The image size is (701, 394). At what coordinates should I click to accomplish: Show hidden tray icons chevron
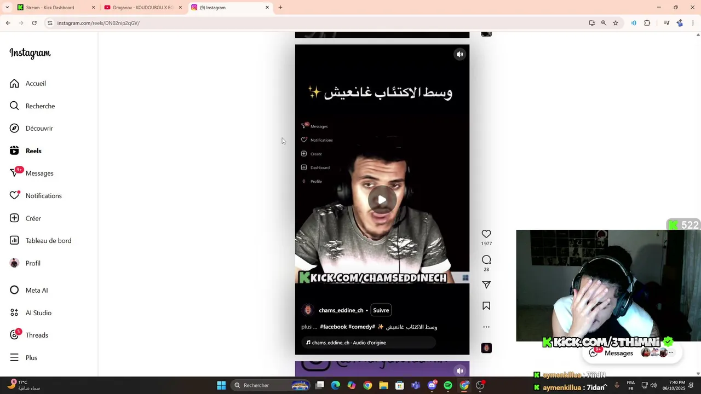click(606, 385)
